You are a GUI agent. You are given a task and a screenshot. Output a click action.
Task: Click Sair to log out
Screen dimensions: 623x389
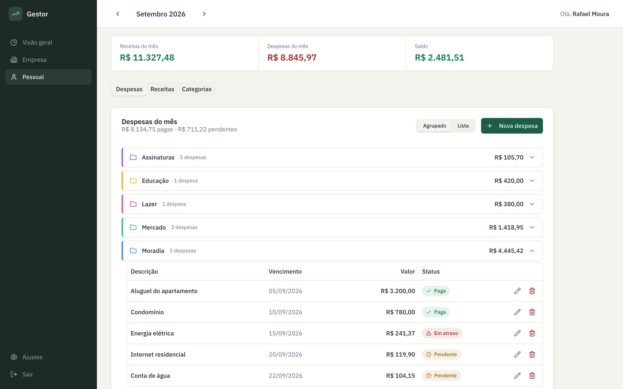pyautogui.click(x=48, y=374)
